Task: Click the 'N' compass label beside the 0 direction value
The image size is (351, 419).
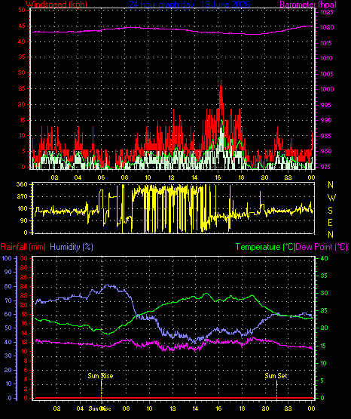Action: click(331, 235)
